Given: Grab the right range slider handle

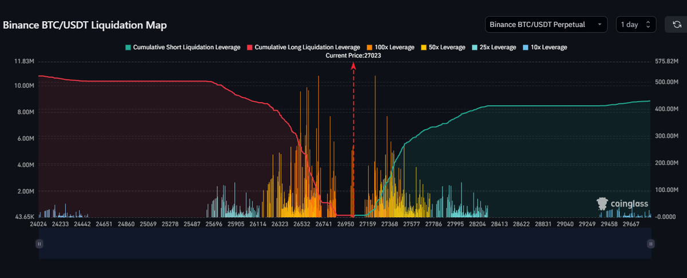Looking at the screenshot, I should click(x=650, y=244).
